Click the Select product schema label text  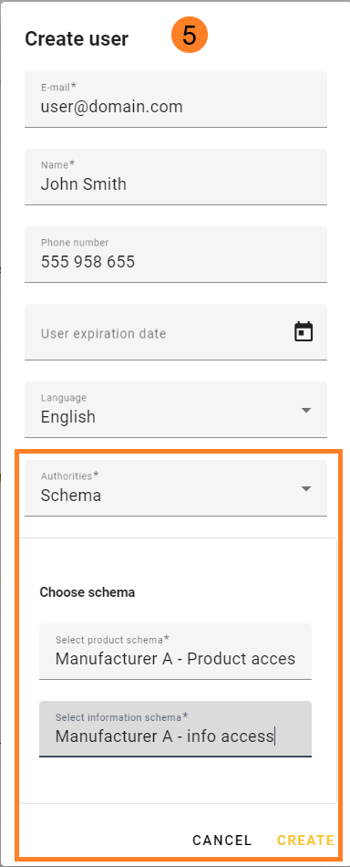coord(112,640)
